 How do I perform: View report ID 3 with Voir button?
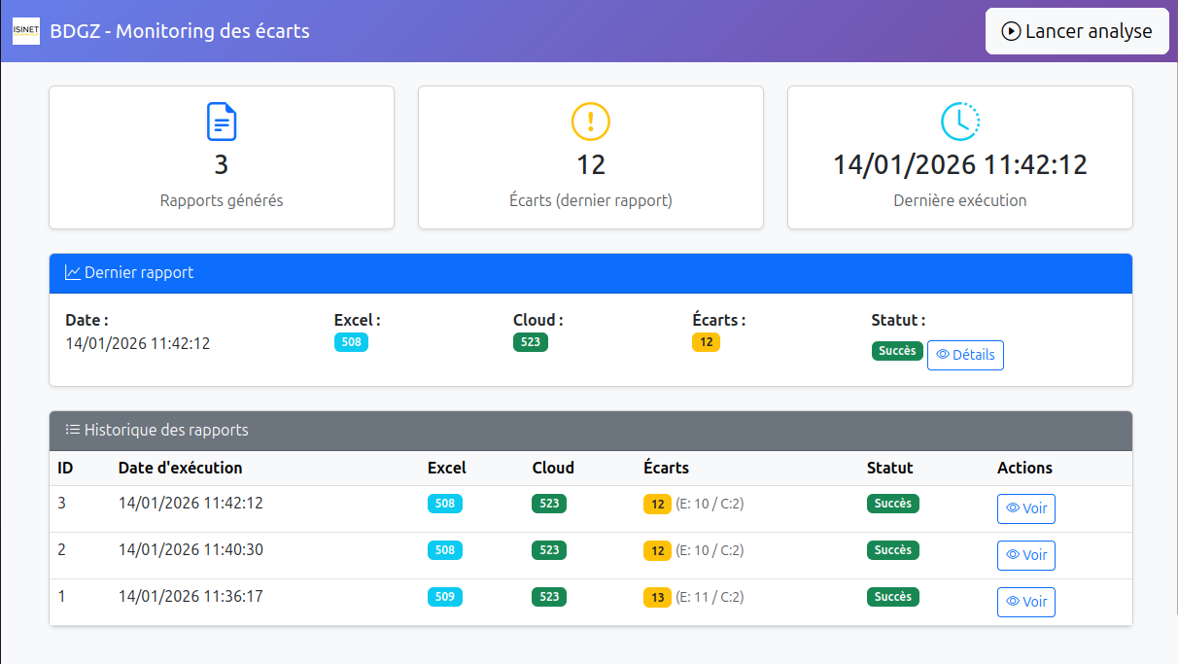coord(1025,508)
